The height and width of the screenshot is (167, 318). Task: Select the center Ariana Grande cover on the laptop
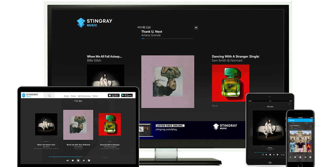point(78,125)
